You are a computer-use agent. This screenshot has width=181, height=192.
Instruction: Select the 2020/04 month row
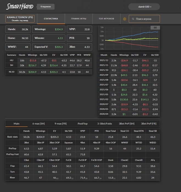click(129, 114)
